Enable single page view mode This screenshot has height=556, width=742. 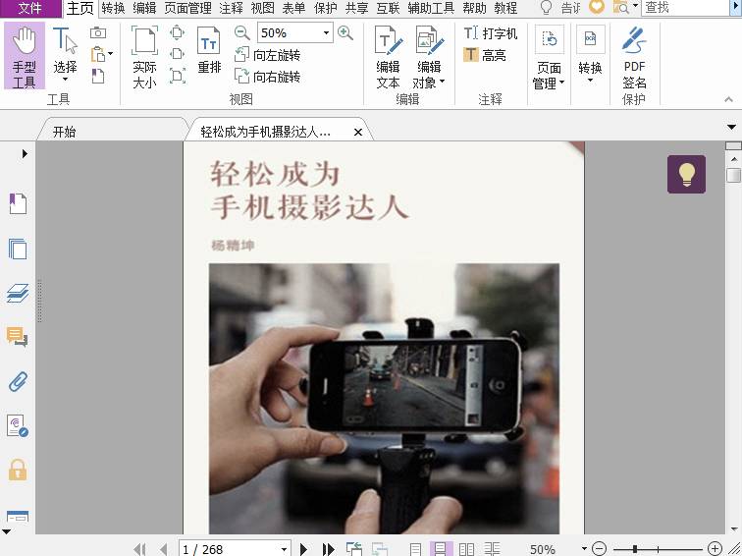point(416,549)
